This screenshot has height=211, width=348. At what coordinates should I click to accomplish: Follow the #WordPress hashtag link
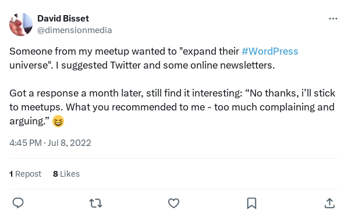(269, 51)
